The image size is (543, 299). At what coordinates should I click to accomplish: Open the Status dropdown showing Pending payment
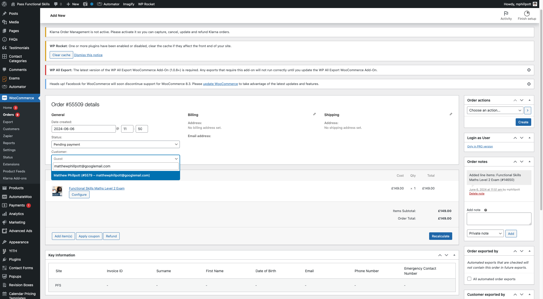(116, 144)
